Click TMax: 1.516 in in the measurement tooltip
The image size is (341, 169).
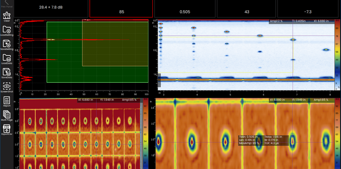click(x=274, y=137)
